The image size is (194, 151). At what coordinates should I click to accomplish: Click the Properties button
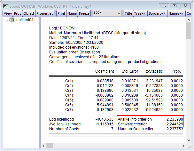click(x=45, y=13)
